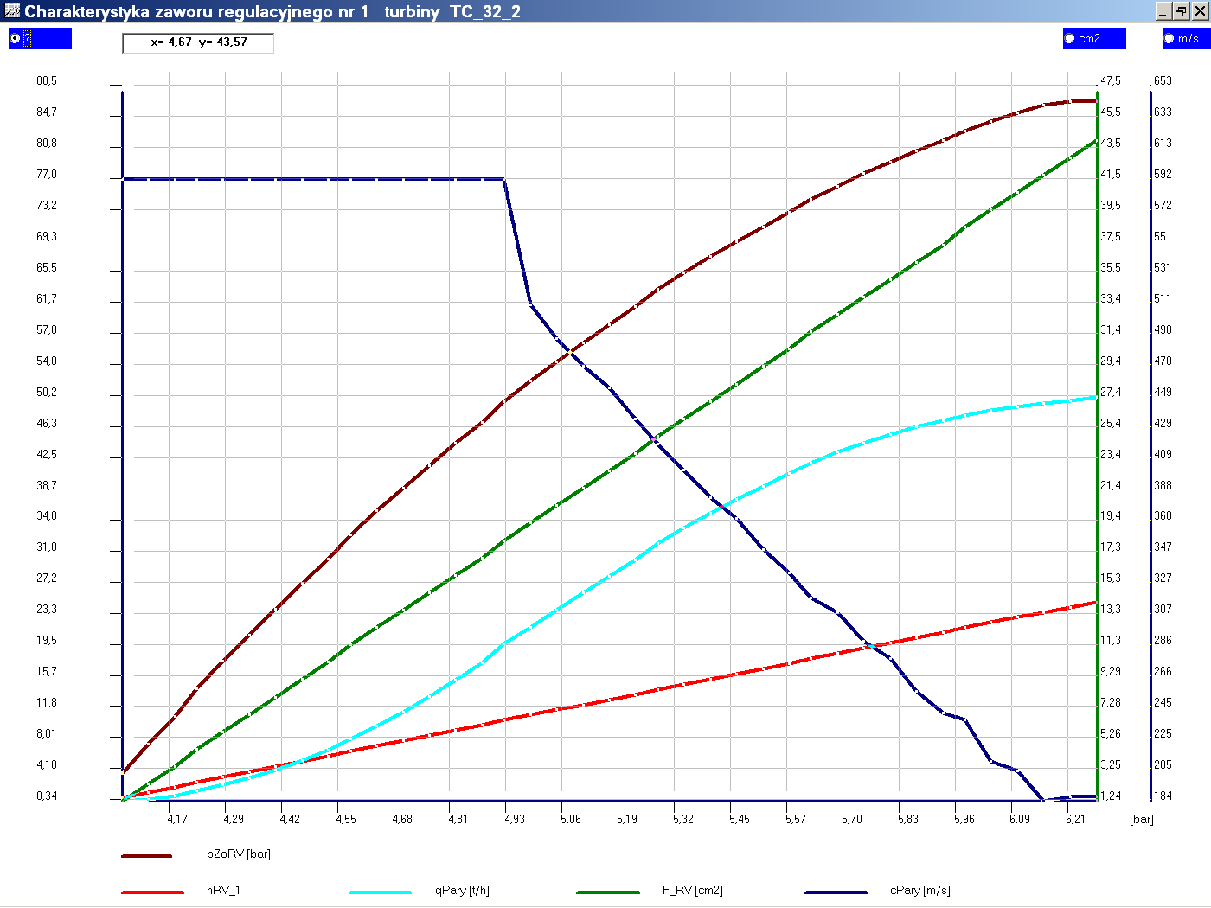Click the 'hRV_1' legend label
The width and height of the screenshot is (1211, 908).
(x=223, y=891)
